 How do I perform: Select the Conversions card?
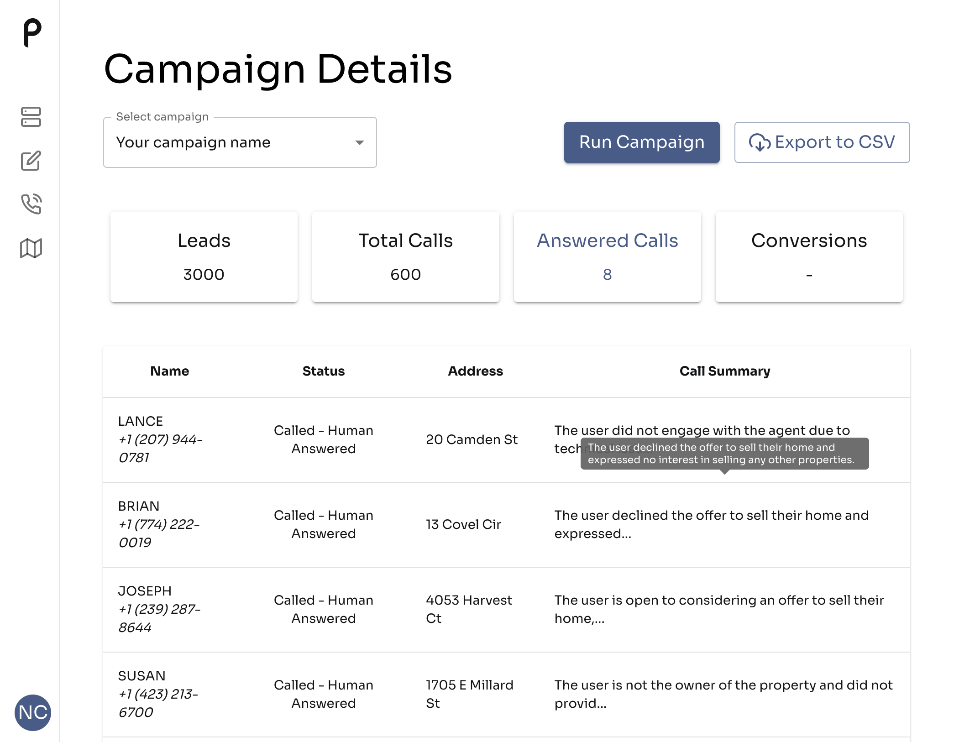click(x=809, y=257)
